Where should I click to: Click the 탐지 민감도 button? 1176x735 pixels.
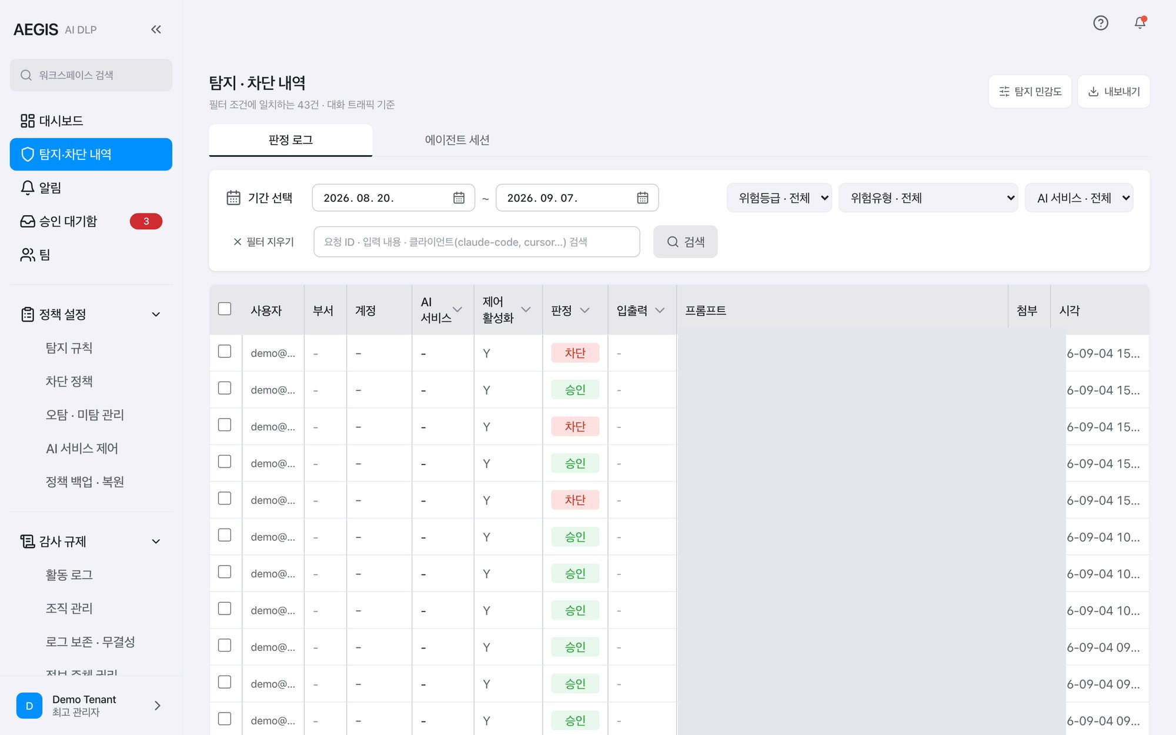pos(1030,92)
